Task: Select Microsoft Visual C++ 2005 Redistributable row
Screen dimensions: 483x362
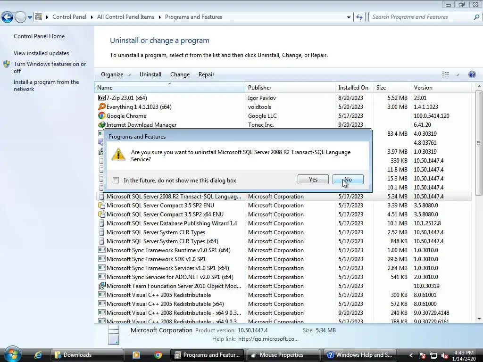Action: click(283, 295)
